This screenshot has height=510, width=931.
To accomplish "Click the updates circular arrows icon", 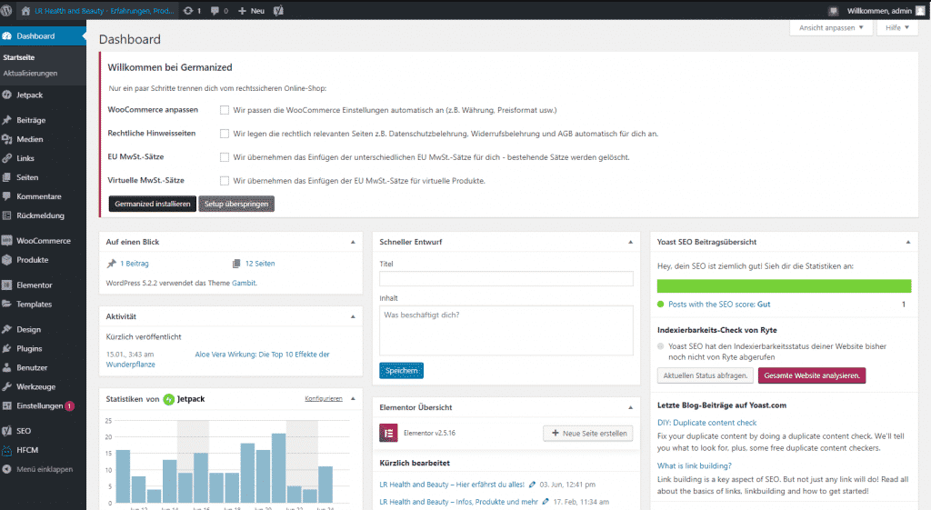I will pos(188,11).
